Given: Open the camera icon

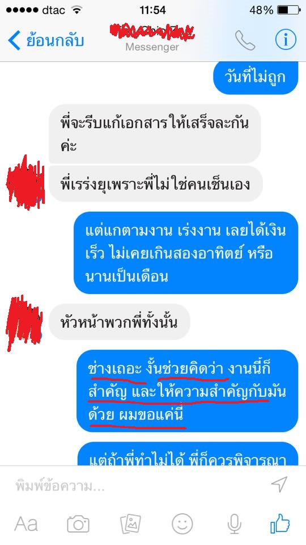Looking at the screenshot, I should 78,523.
